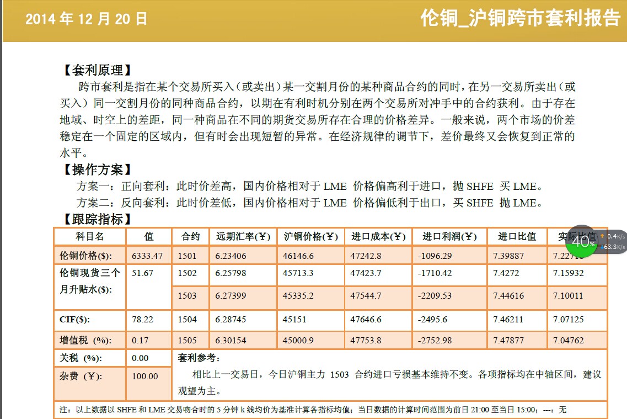Screen dimensions: 627x419
Task: Select import profit -1096.29
Action: tap(435, 256)
